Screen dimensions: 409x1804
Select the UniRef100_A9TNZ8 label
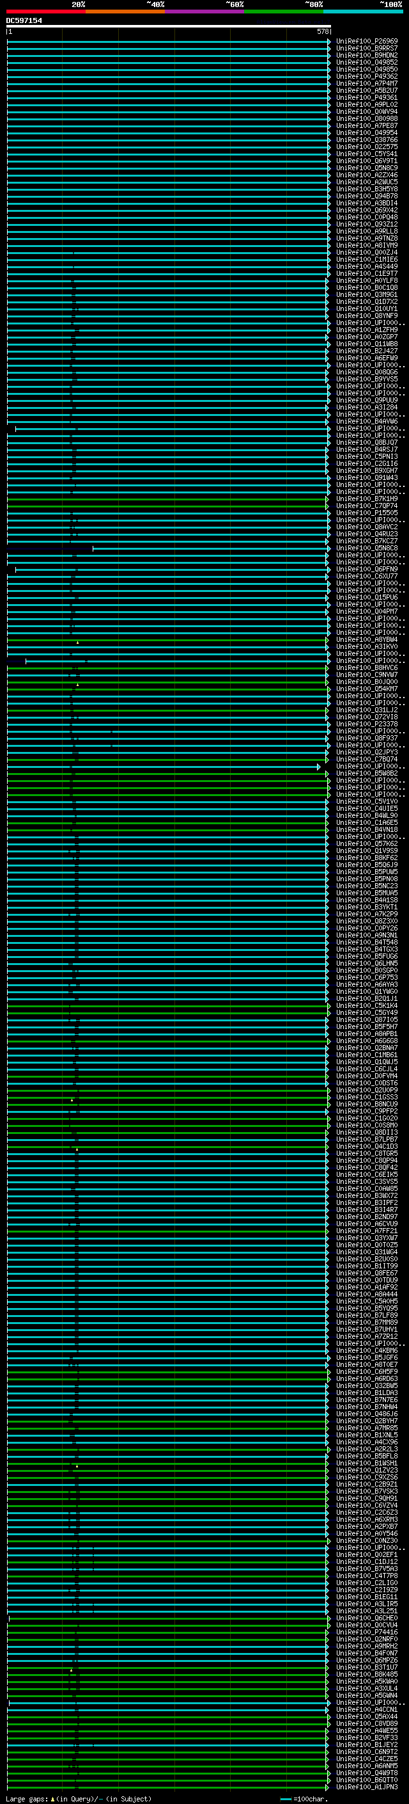coord(366,238)
